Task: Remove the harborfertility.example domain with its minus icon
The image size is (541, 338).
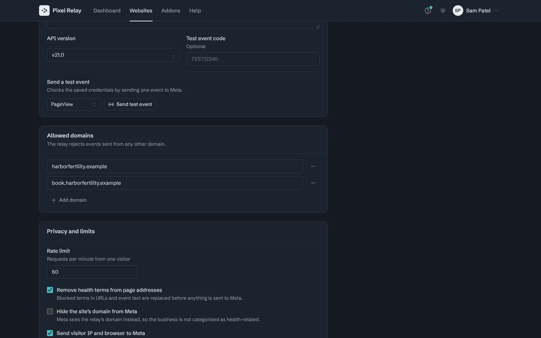Action: tap(313, 166)
